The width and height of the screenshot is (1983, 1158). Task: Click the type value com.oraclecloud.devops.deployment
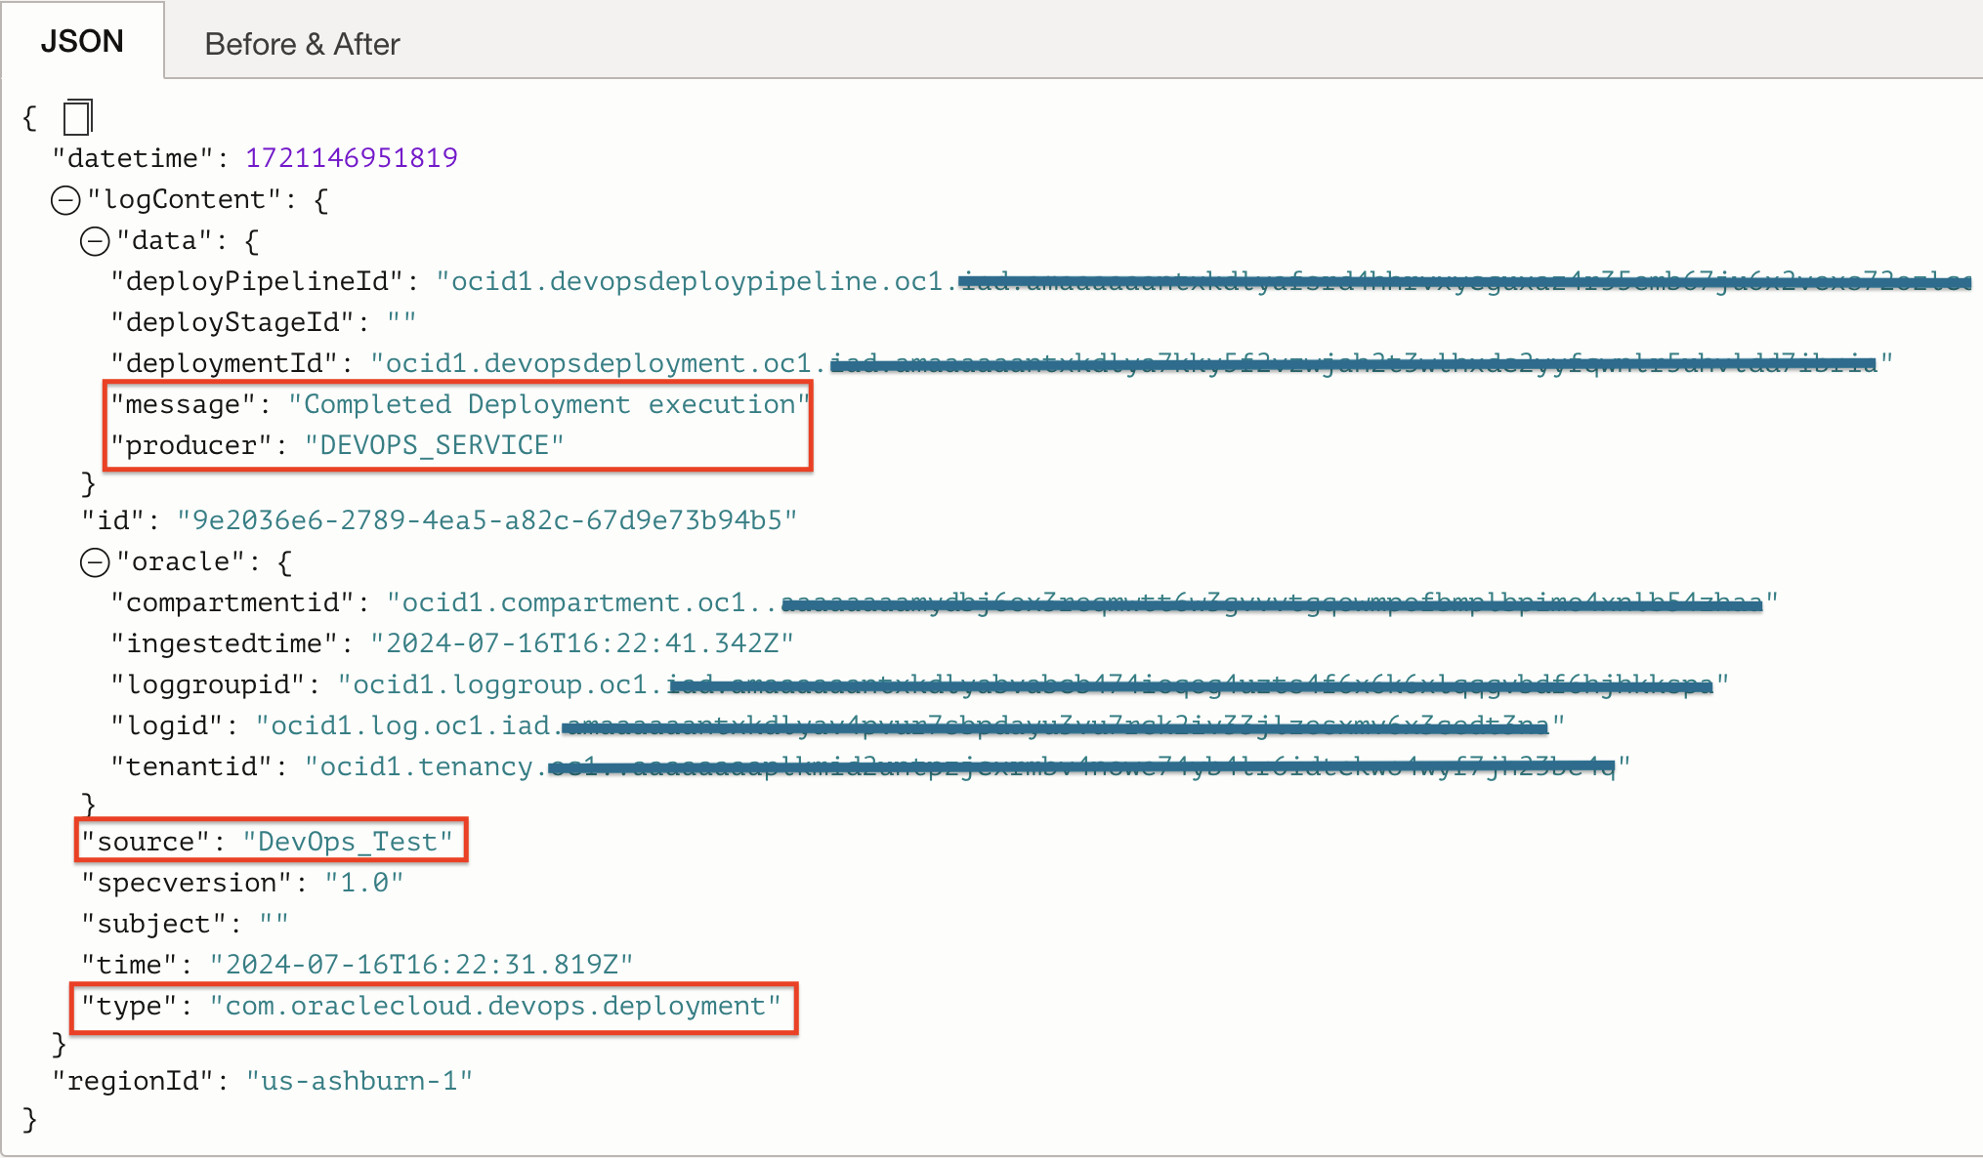(x=494, y=1006)
